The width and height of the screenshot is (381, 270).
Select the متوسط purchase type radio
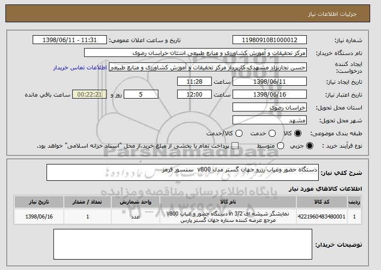281,146
